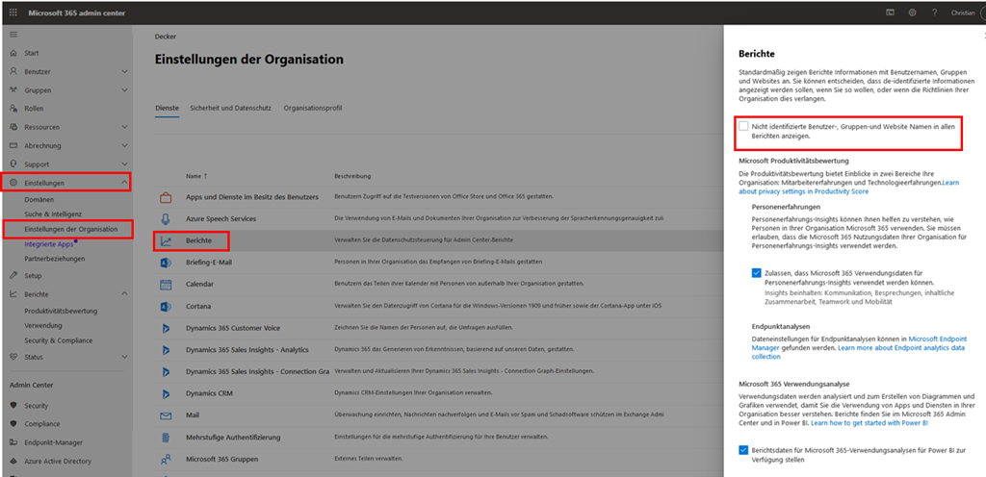
Task: Click the Apps und Dienste briefcase icon
Action: (166, 197)
